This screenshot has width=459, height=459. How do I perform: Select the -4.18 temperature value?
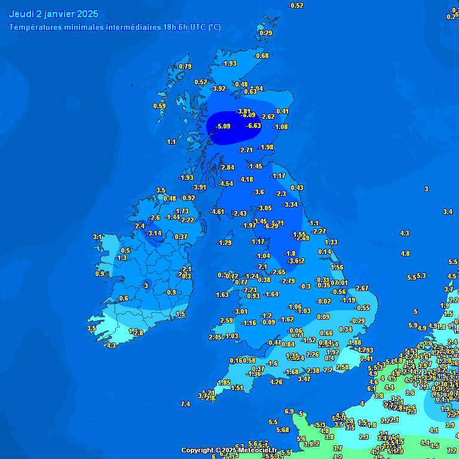246,179
